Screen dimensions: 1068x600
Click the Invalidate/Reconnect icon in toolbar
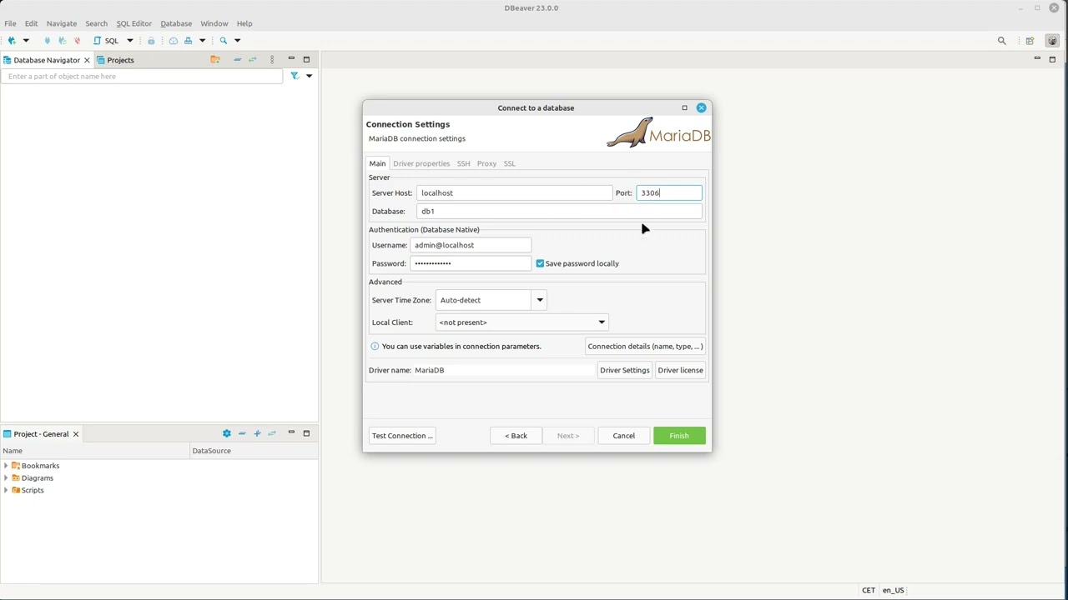point(62,40)
